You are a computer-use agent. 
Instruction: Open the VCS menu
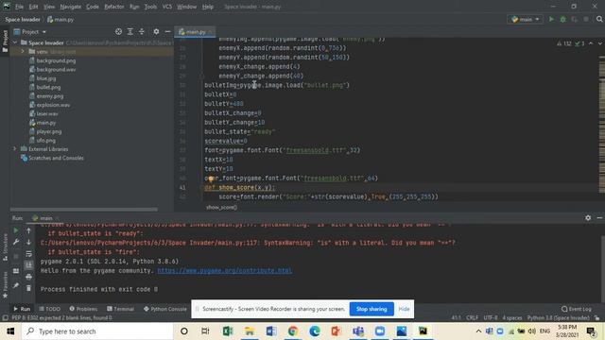pos(167,7)
